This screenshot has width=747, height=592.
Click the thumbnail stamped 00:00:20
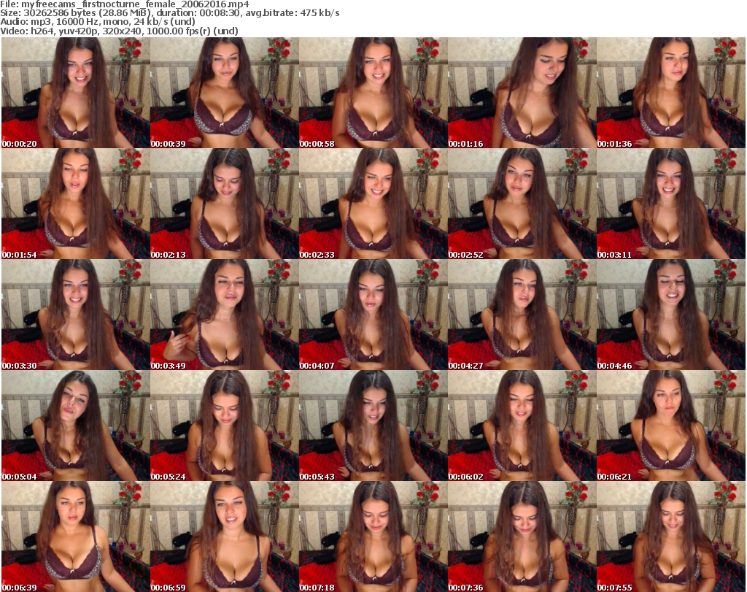point(76,93)
